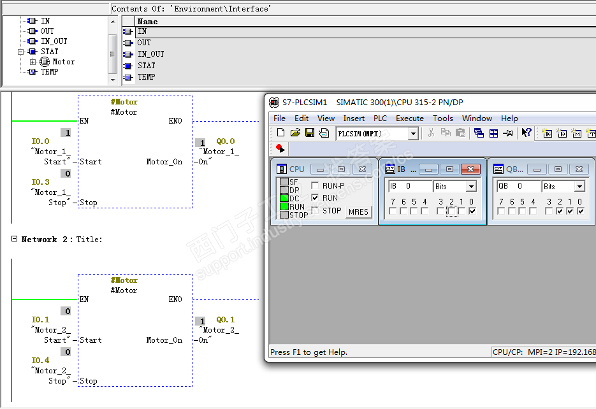Open the Execute menu
Screen dimensions: 596x409
[409, 118]
